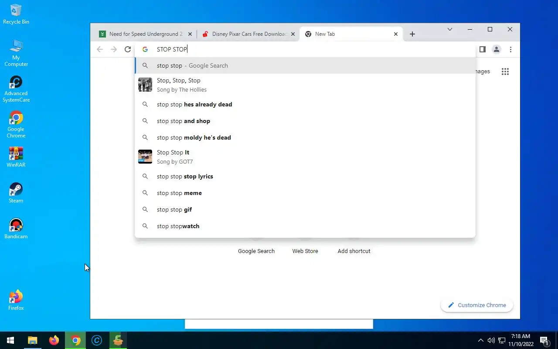Viewport: 558px width, 349px height.
Task: Launch Google Chrome desktop shortcut
Action: [x=16, y=124]
